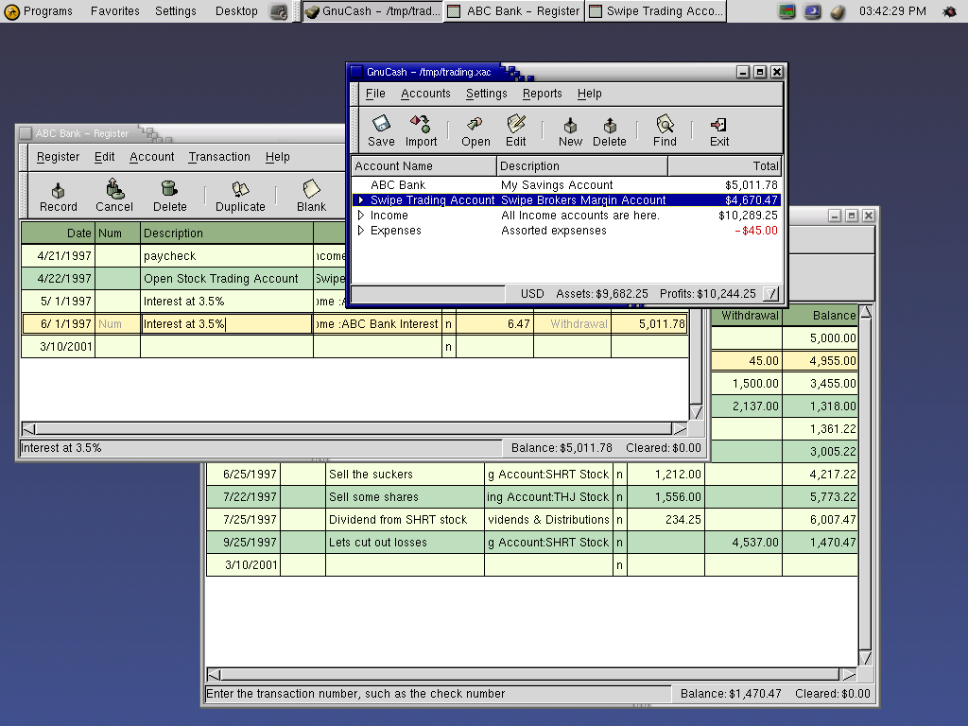The width and height of the screenshot is (968, 726).
Task: Click 'Interest at 3.5%' on 5/1/1997 row
Action: pos(227,302)
